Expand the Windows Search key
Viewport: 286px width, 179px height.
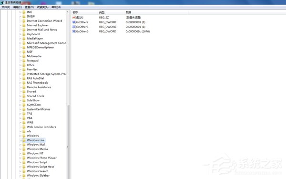[x=20, y=171]
